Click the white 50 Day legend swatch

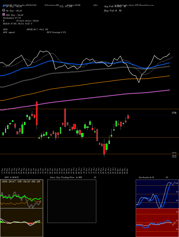[4, 10]
